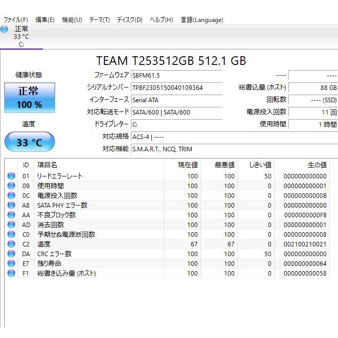Select the SATA PHY エラー数 attribute name
Viewport: 338px width, 338px height.
point(62,205)
